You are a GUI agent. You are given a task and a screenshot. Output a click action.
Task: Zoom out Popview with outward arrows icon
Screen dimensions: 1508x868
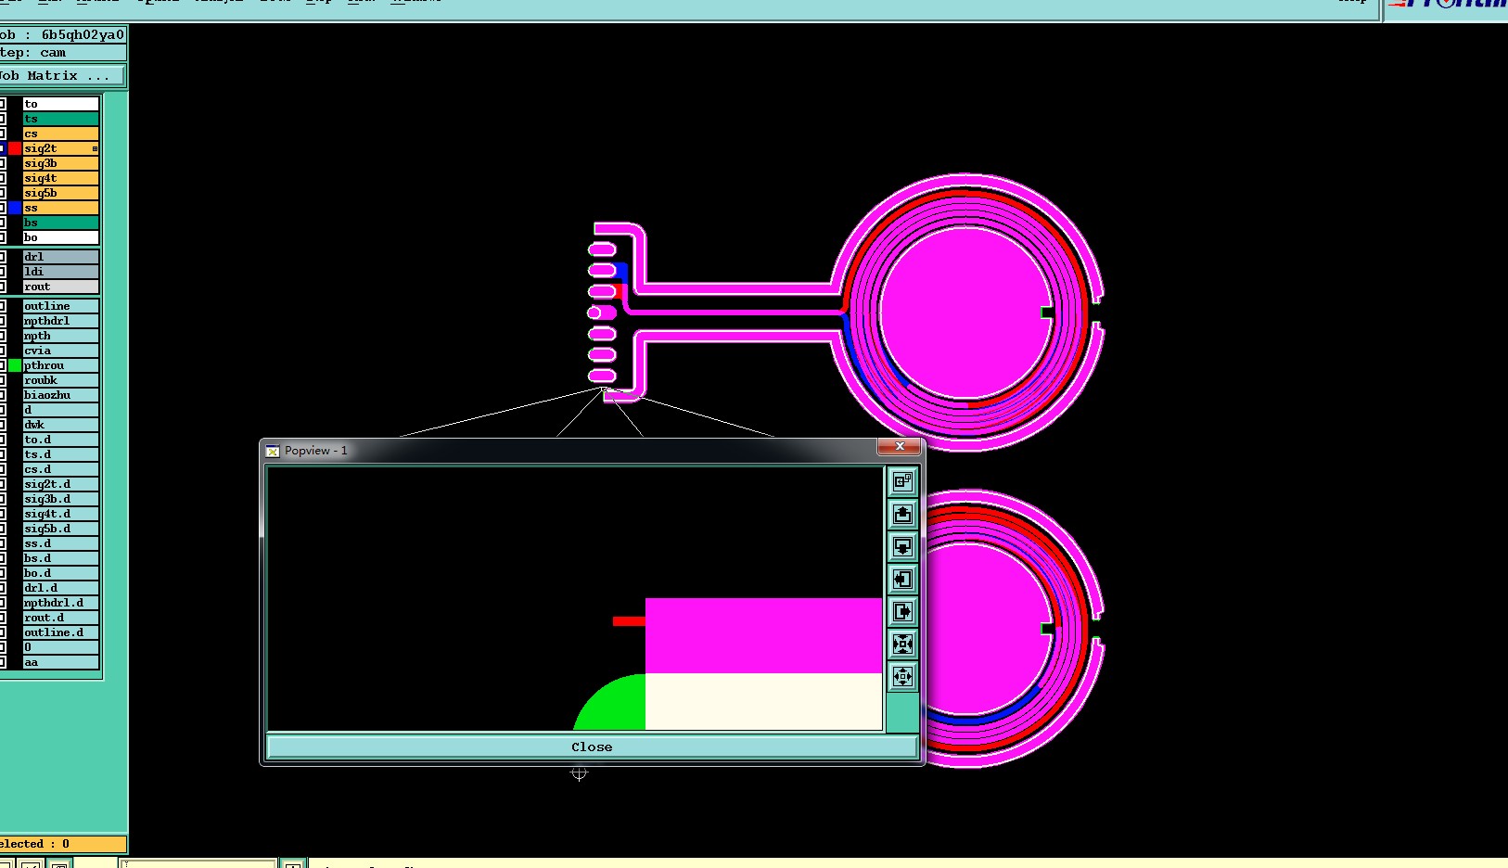(902, 676)
